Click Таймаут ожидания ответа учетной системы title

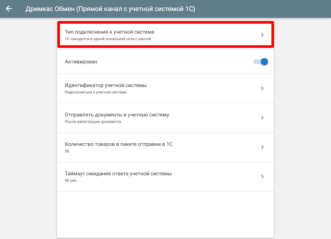pyautogui.click(x=118, y=174)
